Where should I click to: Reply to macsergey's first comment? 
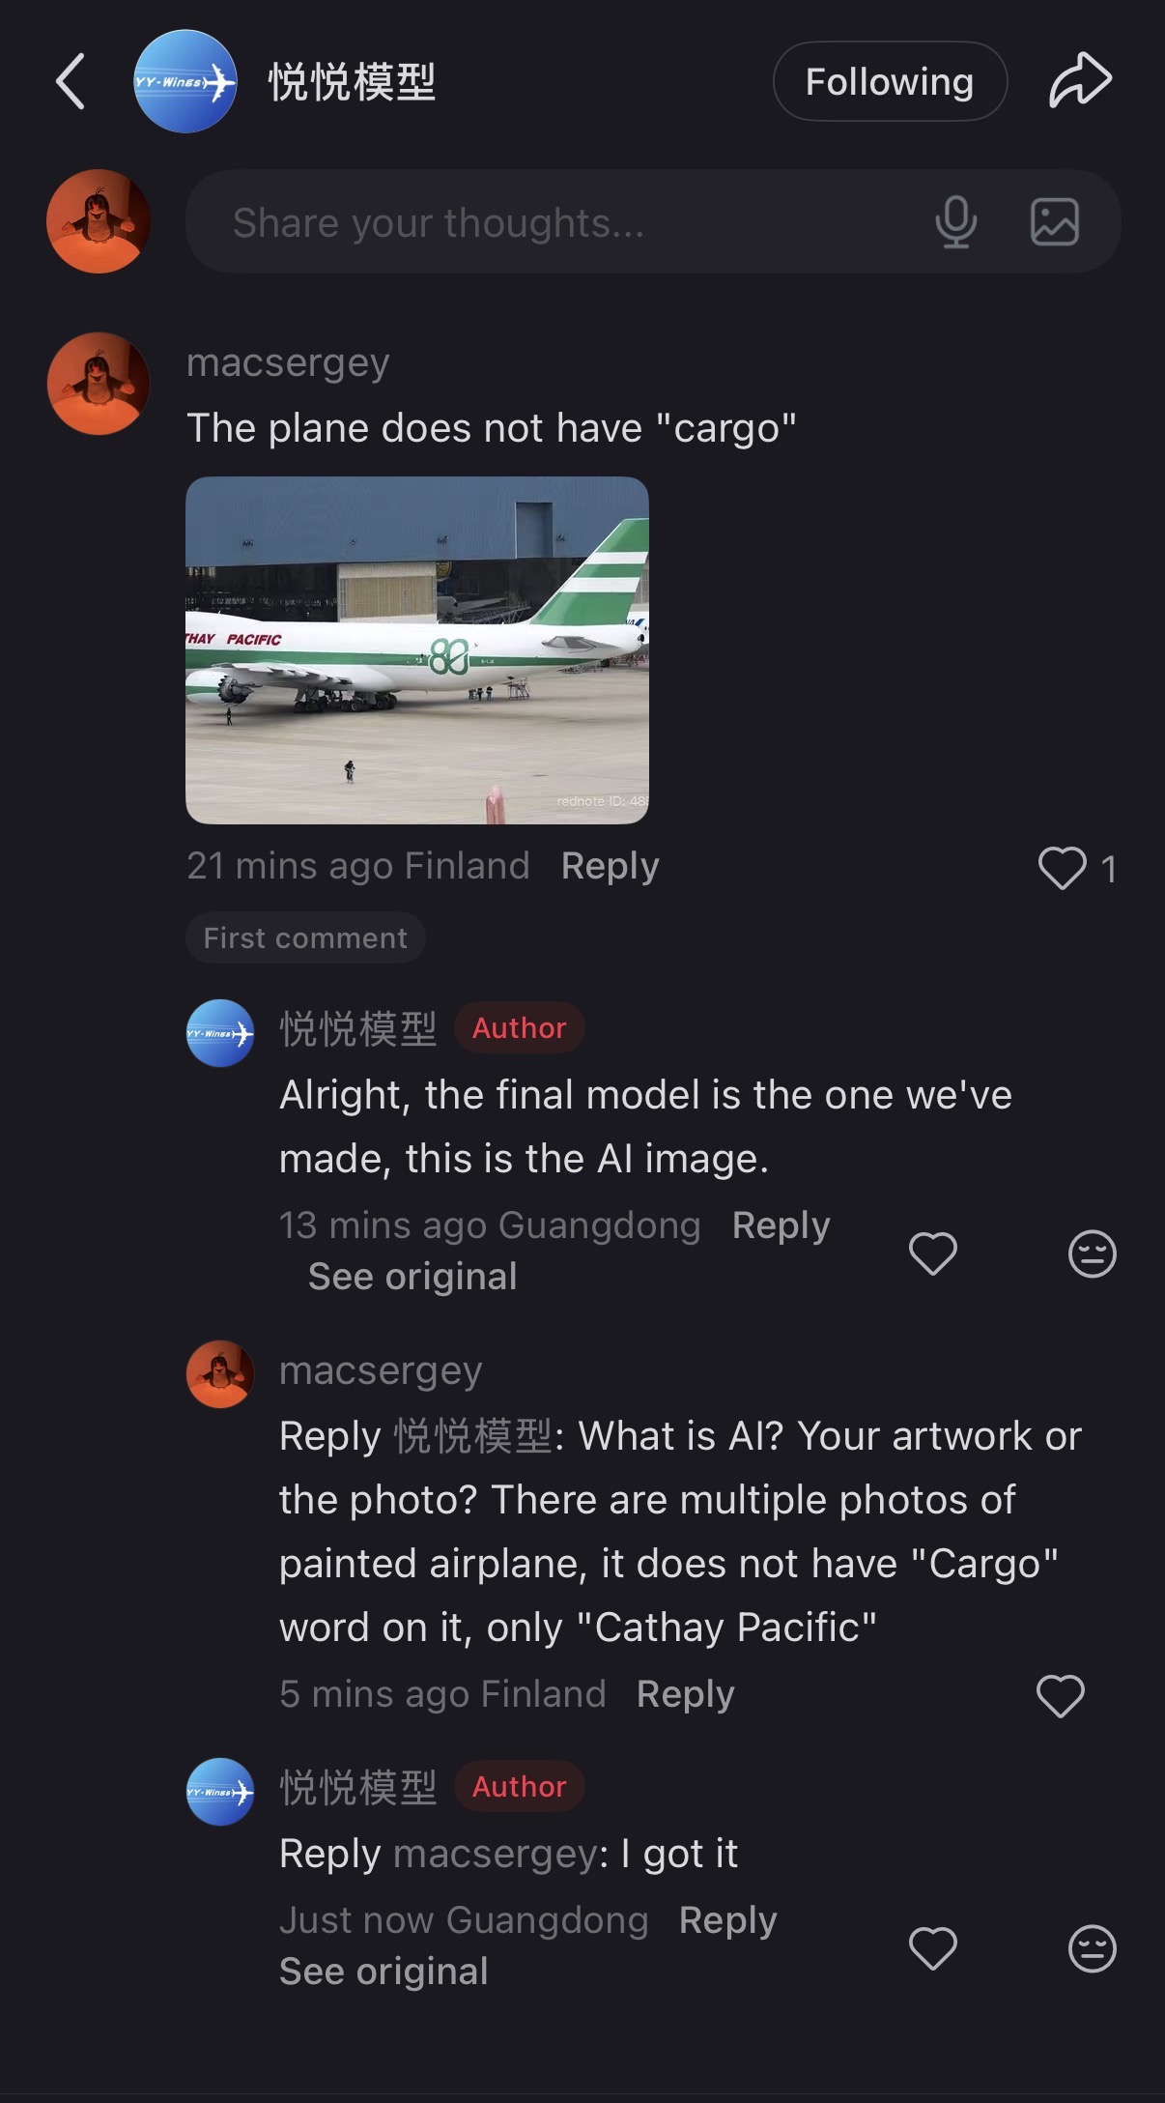click(x=610, y=866)
